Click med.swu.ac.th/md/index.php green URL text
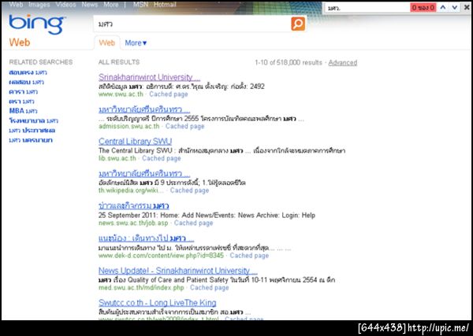 [141, 287]
